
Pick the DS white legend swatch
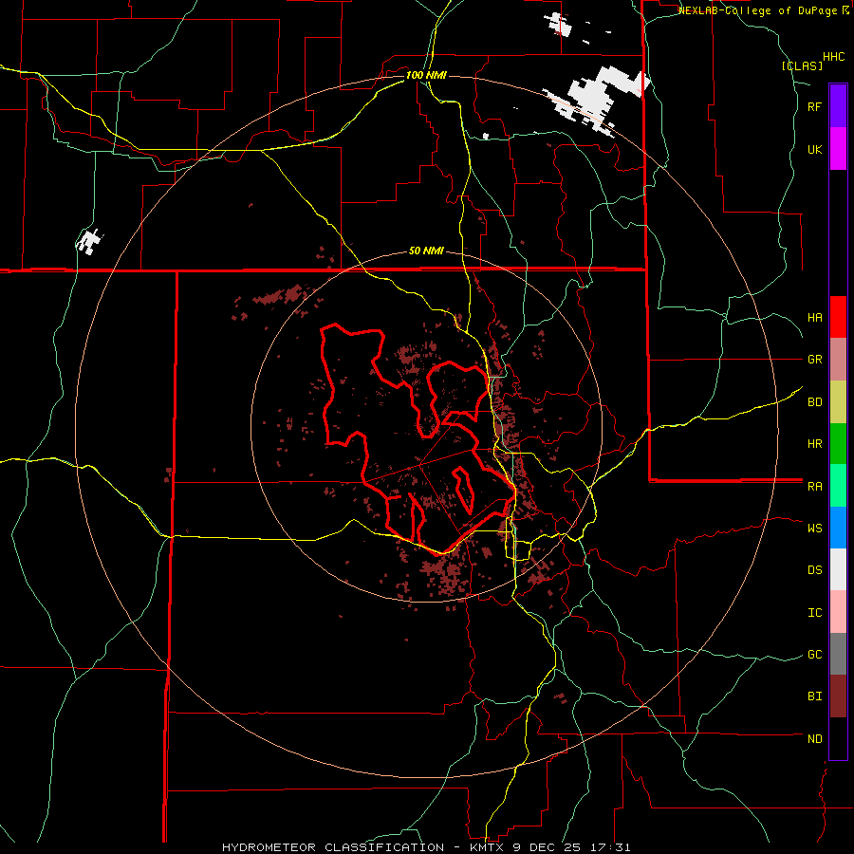pos(838,569)
